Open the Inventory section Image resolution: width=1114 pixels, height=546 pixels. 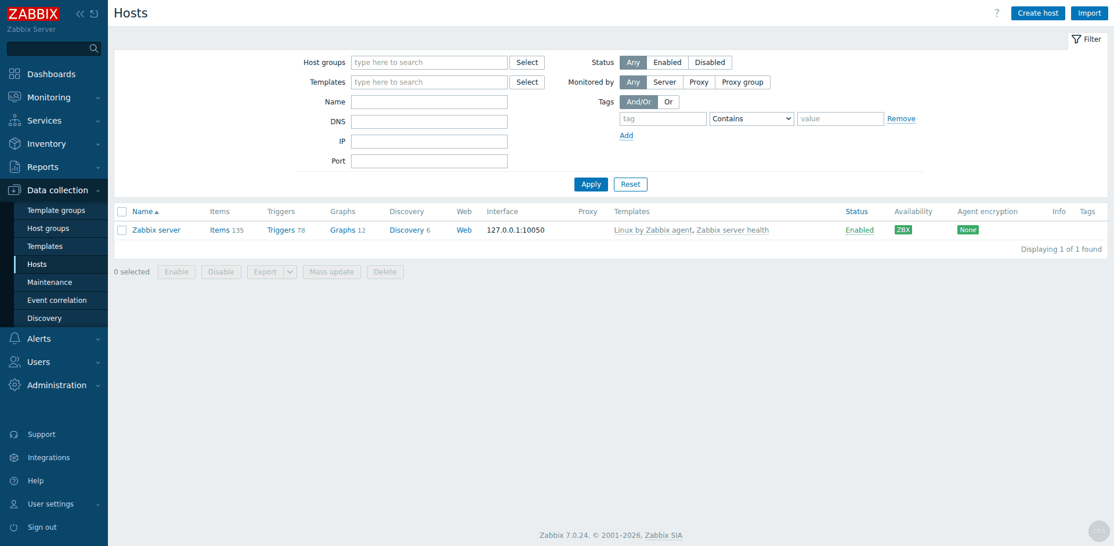click(46, 143)
